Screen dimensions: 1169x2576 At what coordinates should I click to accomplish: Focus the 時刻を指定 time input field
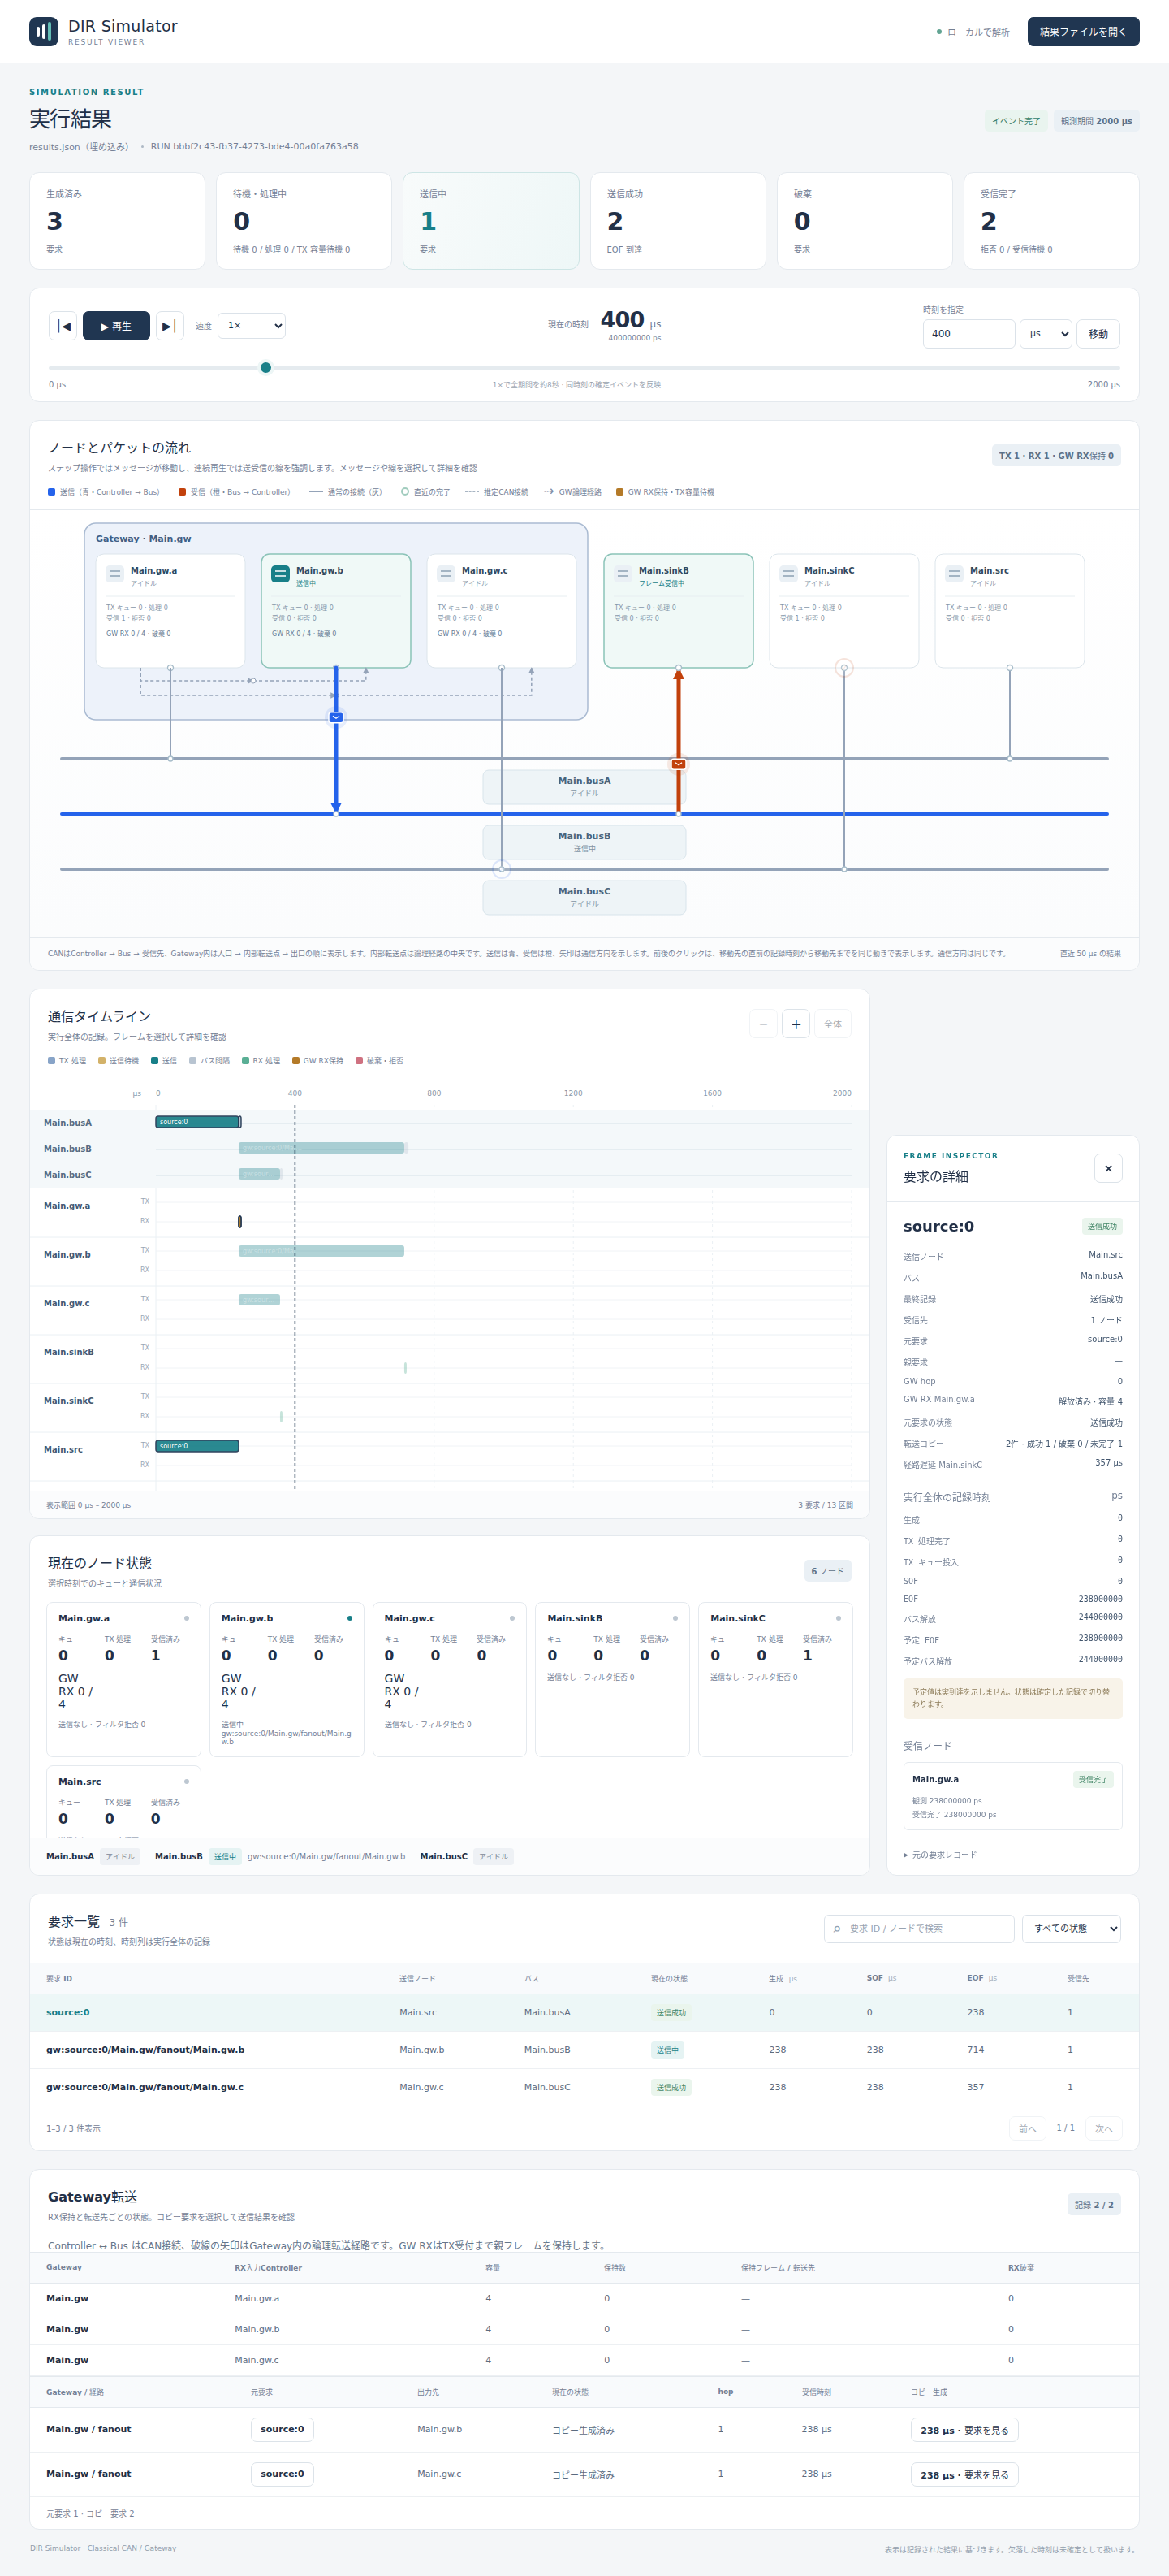coord(968,334)
